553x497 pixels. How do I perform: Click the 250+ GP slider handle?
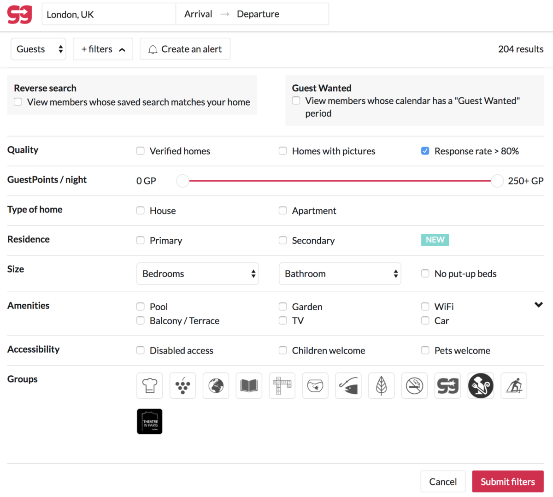pyautogui.click(x=497, y=181)
